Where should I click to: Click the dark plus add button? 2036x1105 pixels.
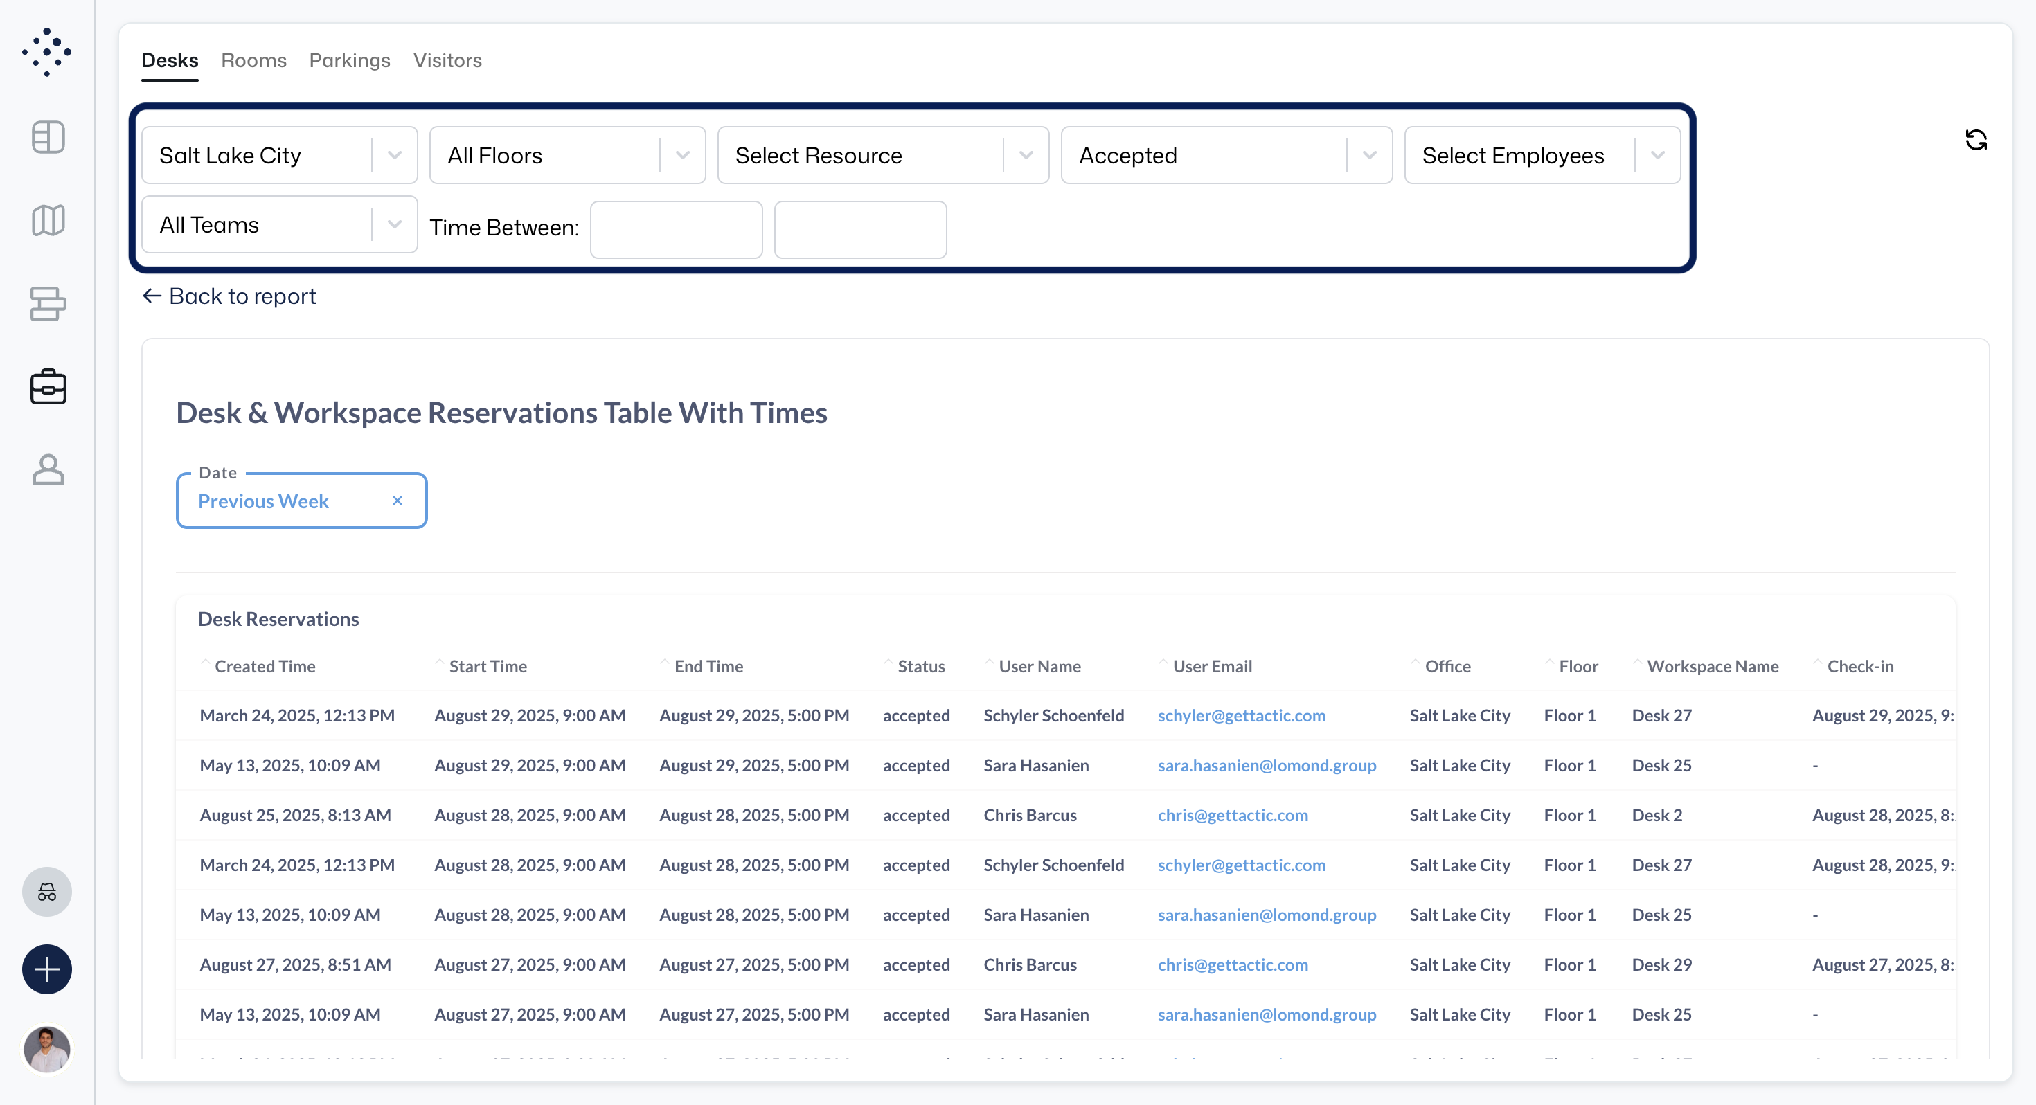pos(46,969)
